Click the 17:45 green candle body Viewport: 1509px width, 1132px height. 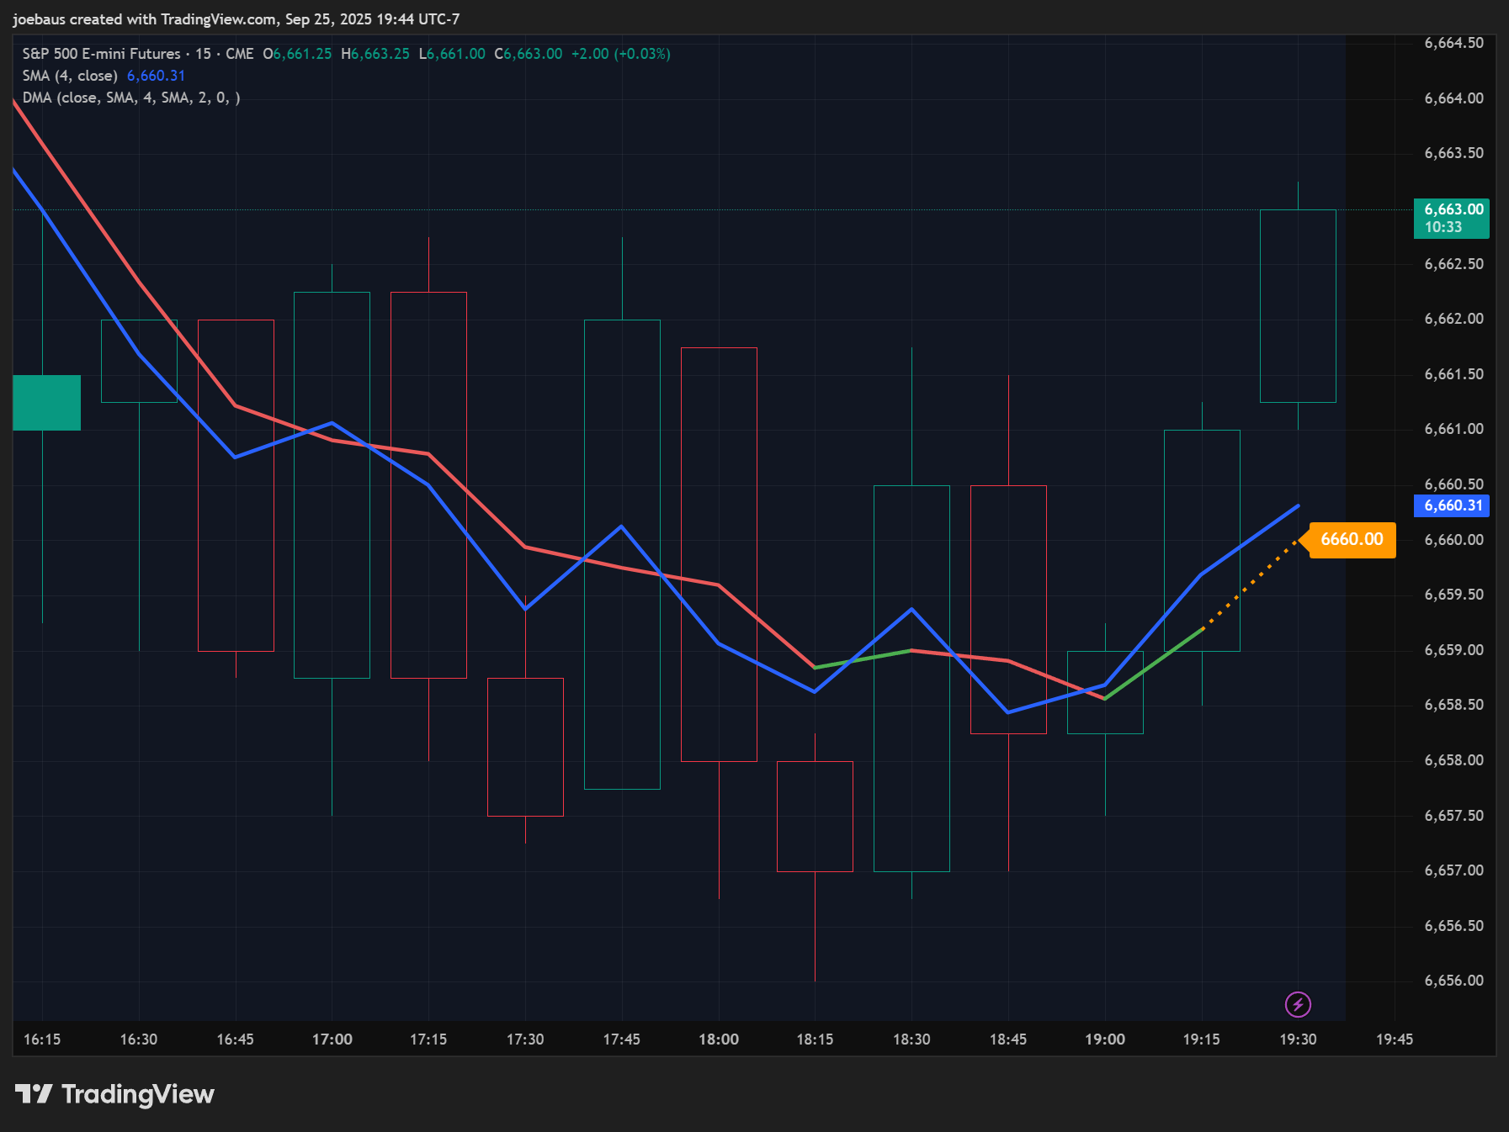tap(622, 554)
